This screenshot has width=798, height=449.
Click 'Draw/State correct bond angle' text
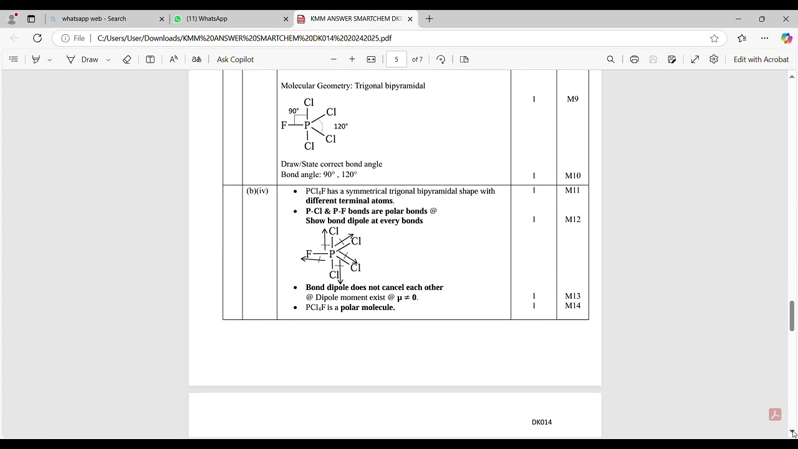point(331,164)
